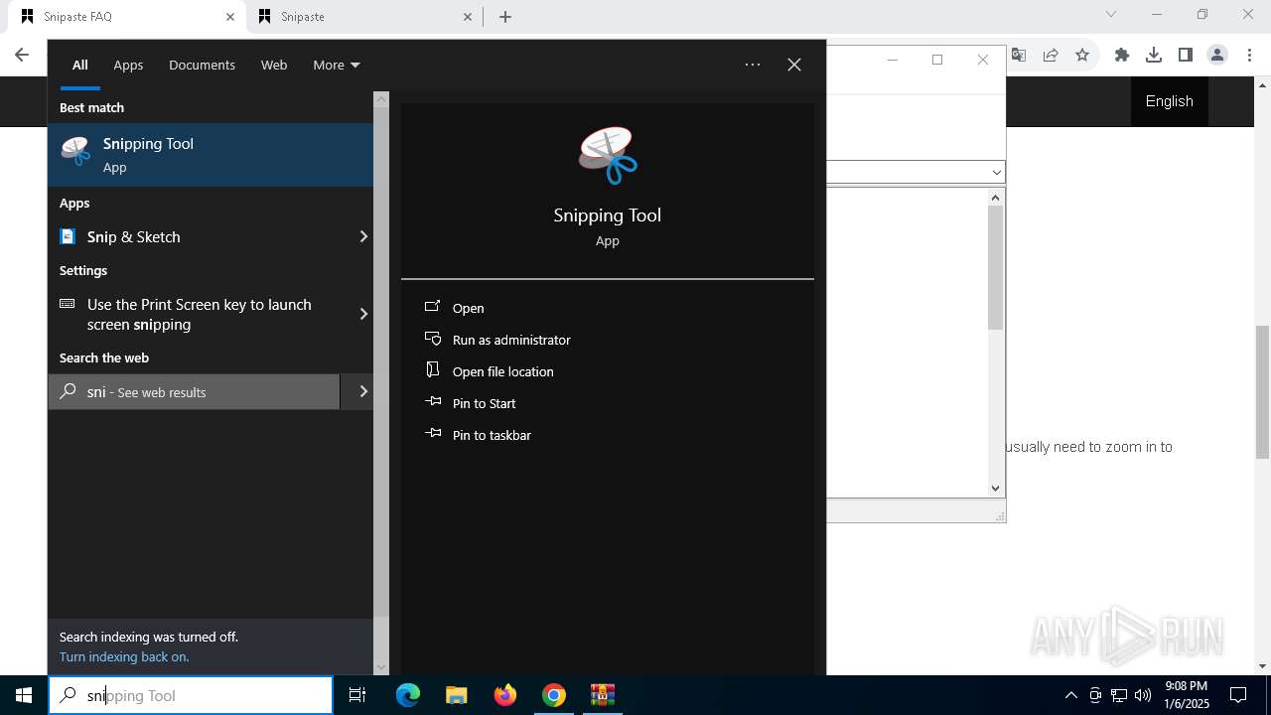Switch to the All search filter
The image size is (1271, 715).
click(x=80, y=65)
